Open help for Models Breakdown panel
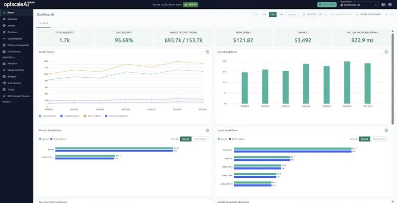This screenshot has width=397, height=203. tap(207, 130)
